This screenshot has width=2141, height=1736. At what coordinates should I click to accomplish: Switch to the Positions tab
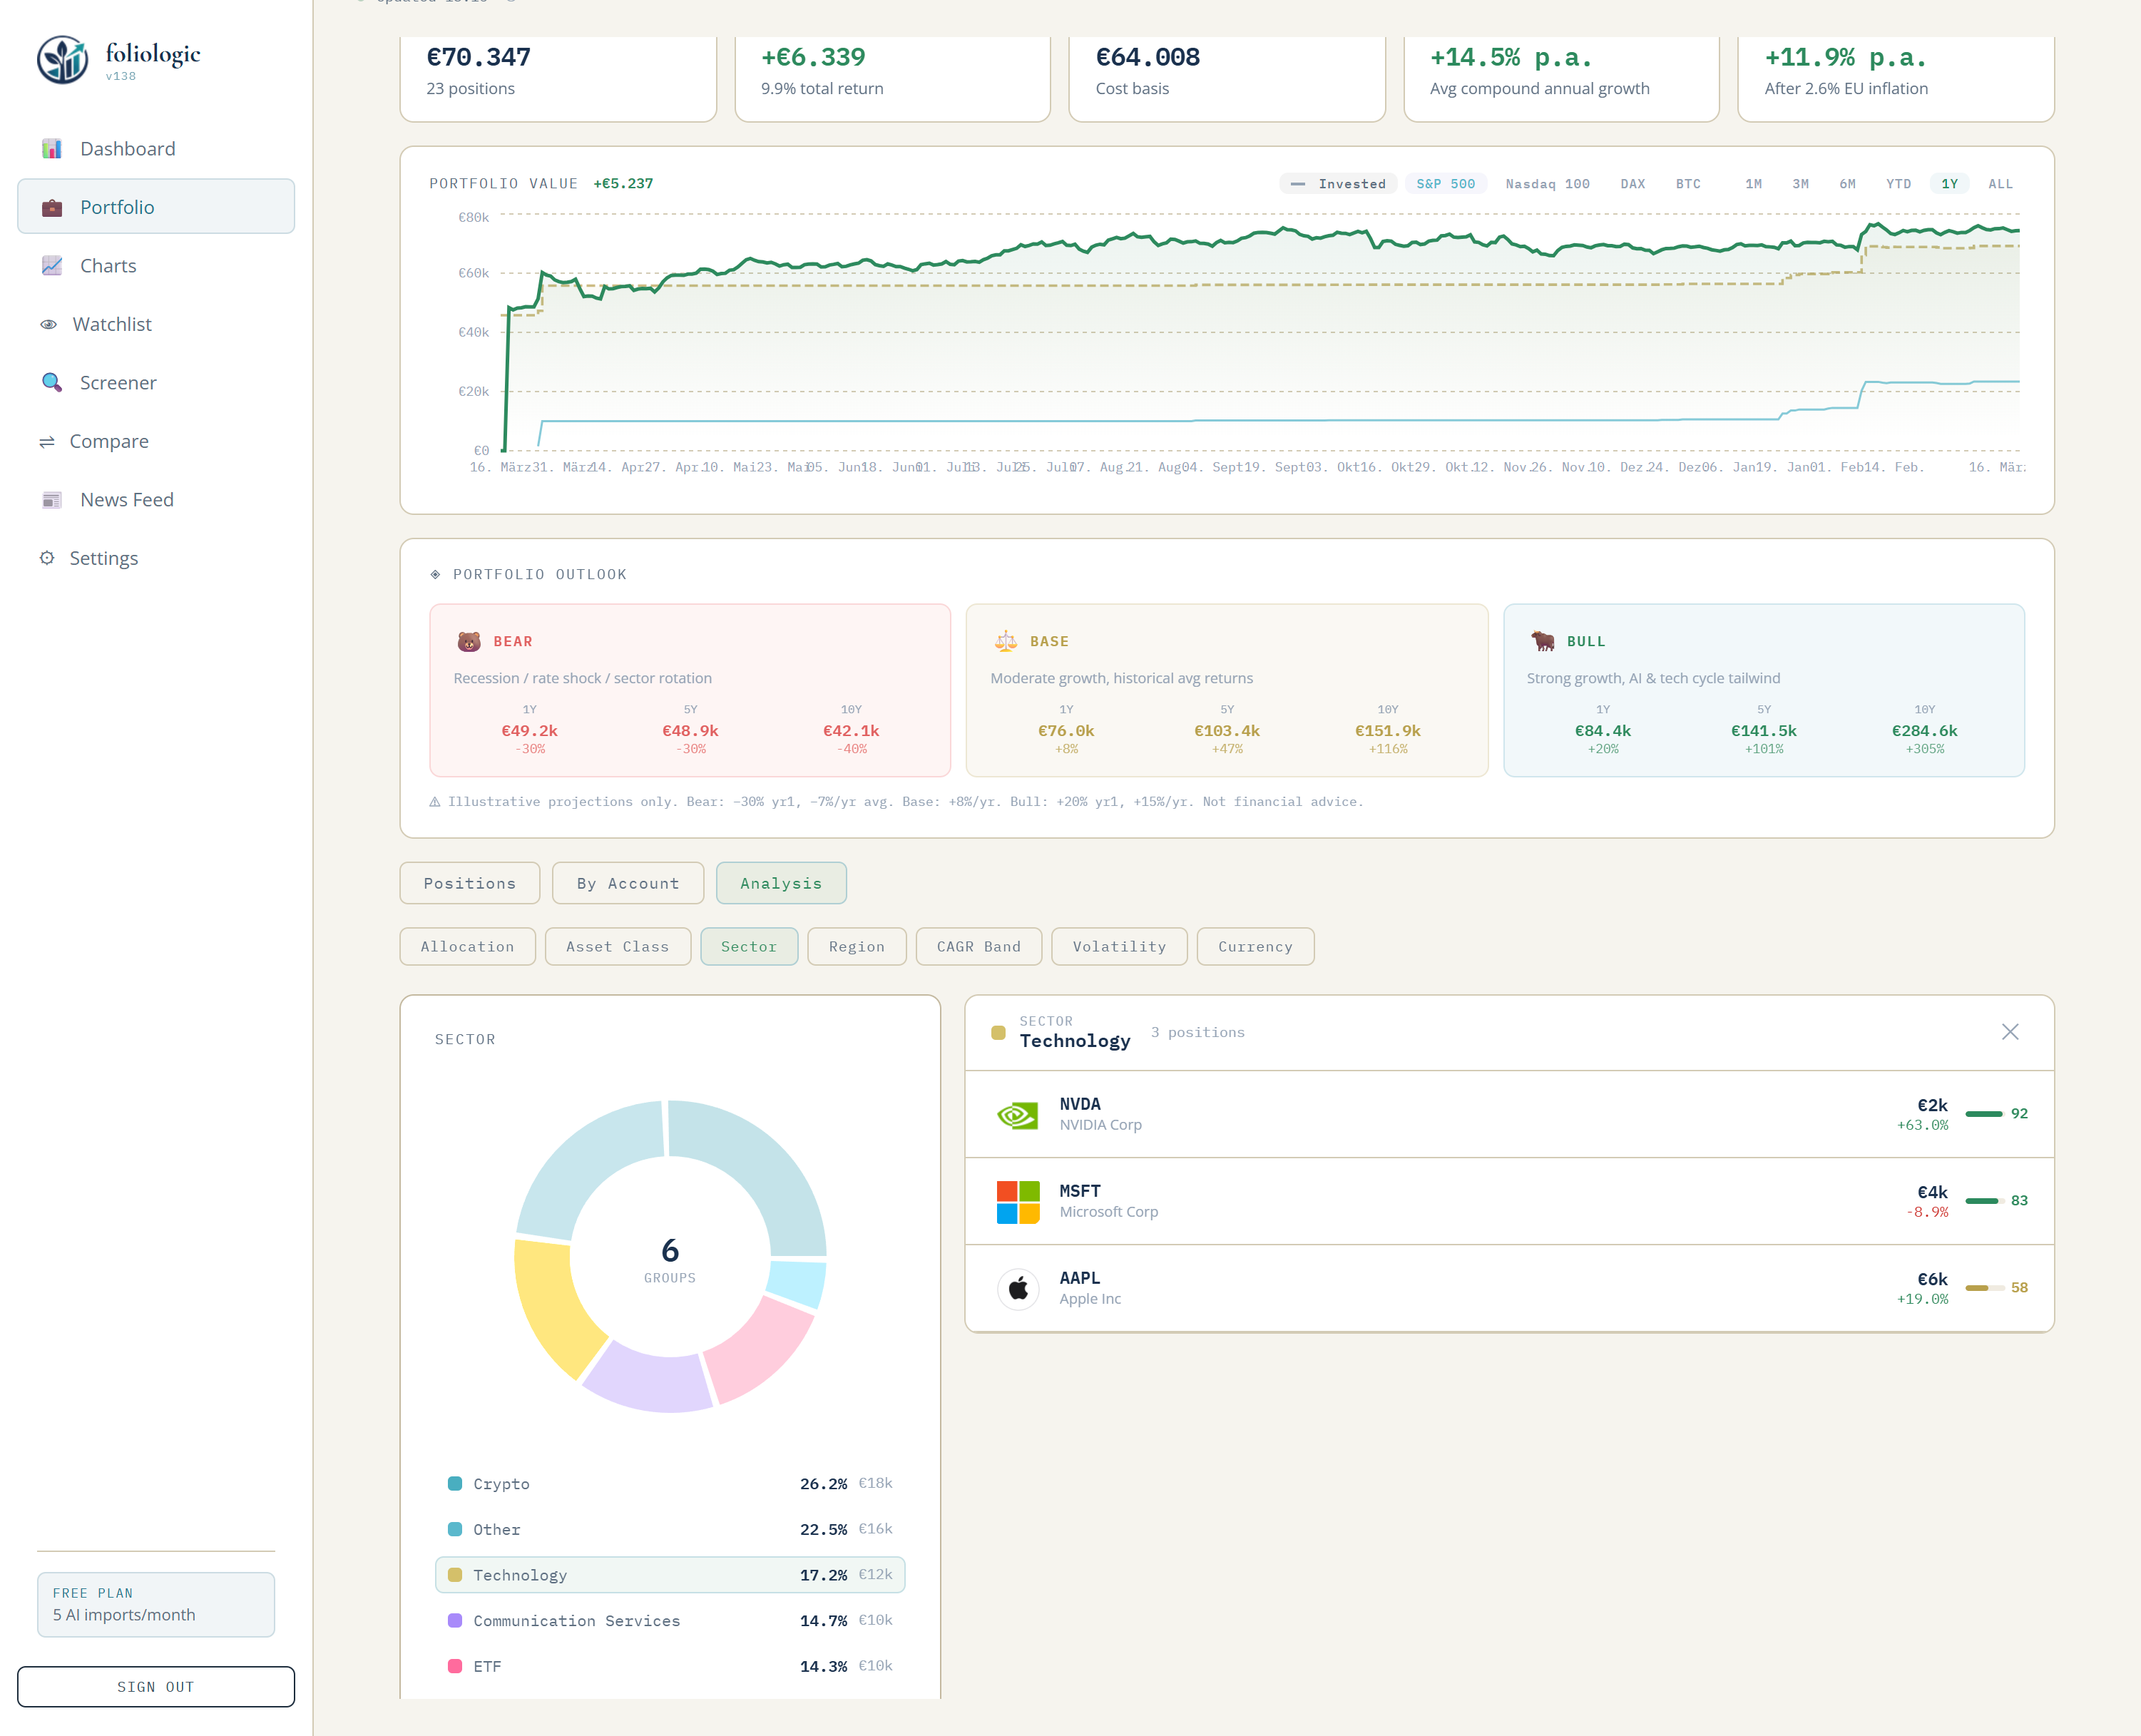[469, 883]
